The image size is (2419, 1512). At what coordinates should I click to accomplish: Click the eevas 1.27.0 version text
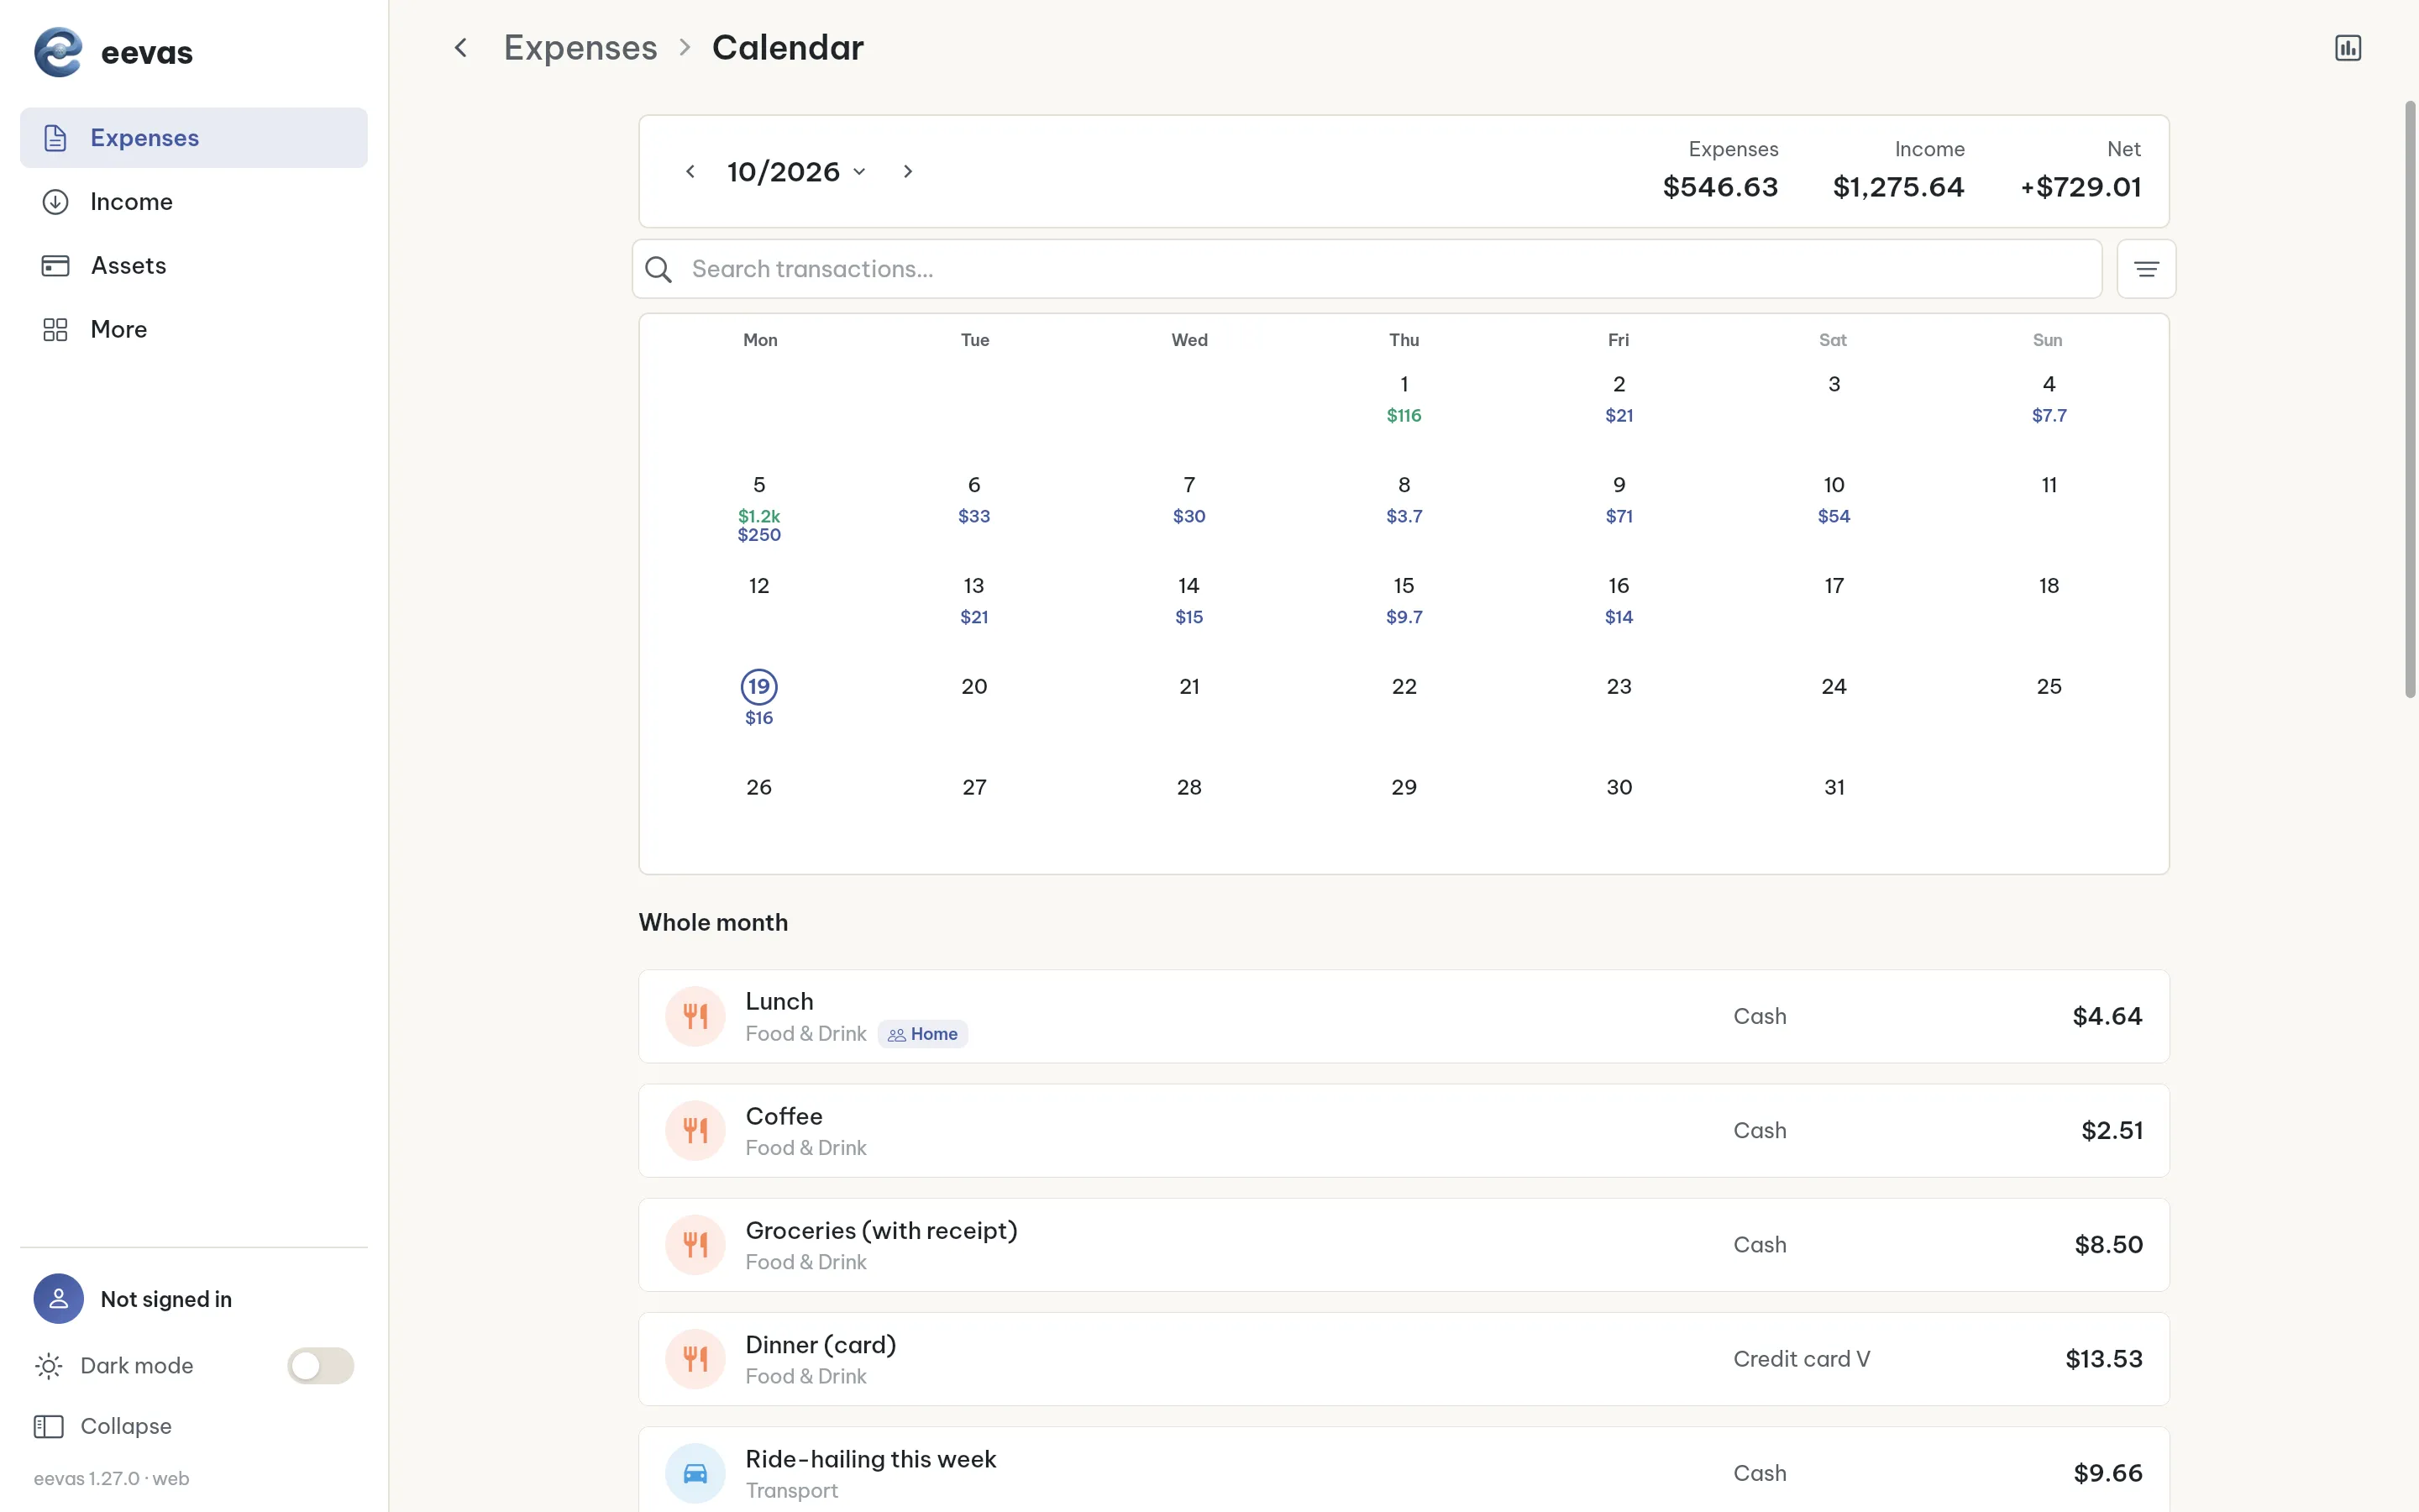(111, 1478)
